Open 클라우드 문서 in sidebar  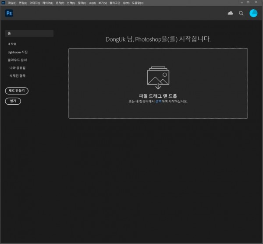17,60
